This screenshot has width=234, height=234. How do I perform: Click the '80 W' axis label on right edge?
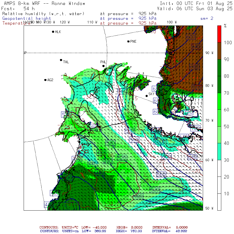(x=209, y=86)
